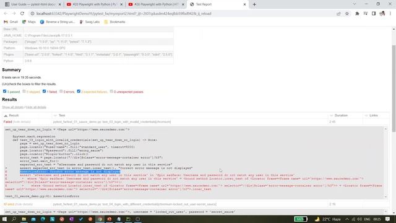396x223 pixels.
Task: Open the Gmail bookmark
Action: (x=11, y=22)
